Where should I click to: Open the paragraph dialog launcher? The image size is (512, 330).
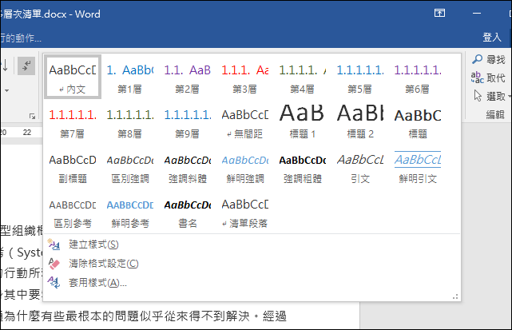click(32, 116)
